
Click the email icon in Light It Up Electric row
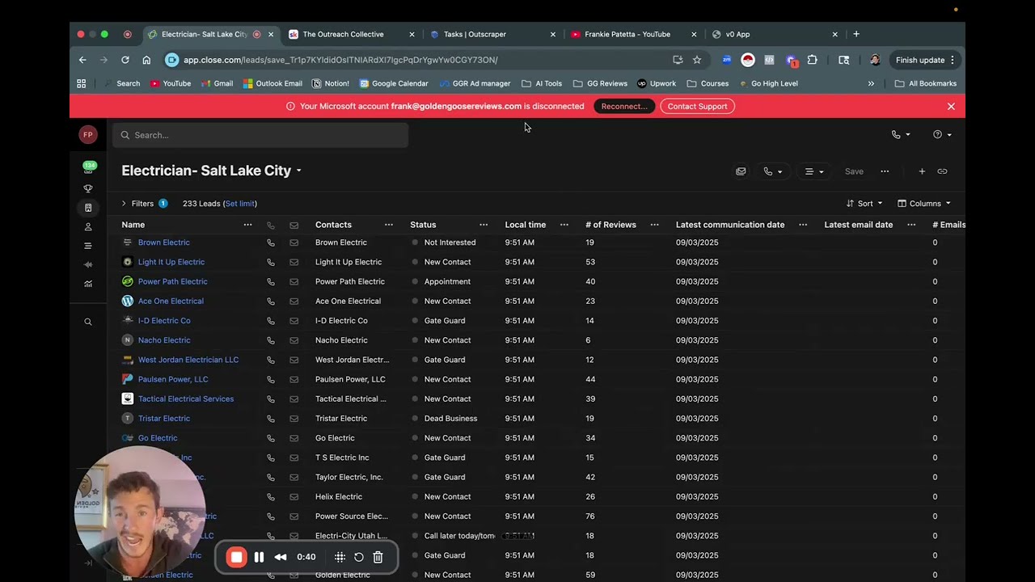click(294, 262)
